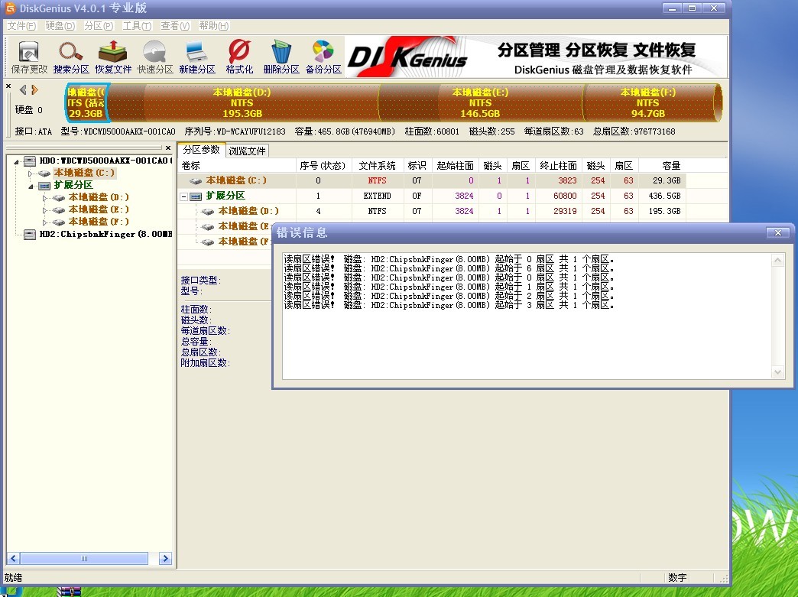Image resolution: width=798 pixels, height=597 pixels.
Task: Click the Delete Partition (删除分区) icon
Action: click(x=281, y=57)
